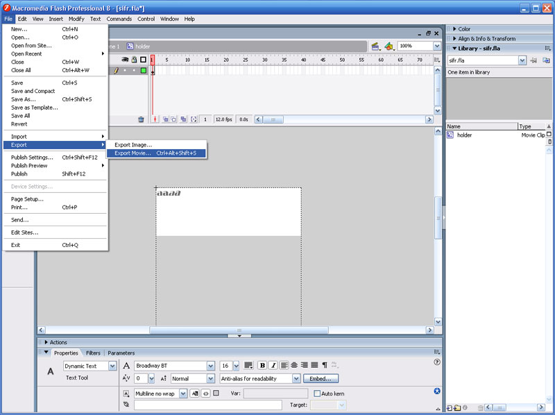Switch to the Filters tab
This screenshot has width=555, height=415.
(93, 353)
